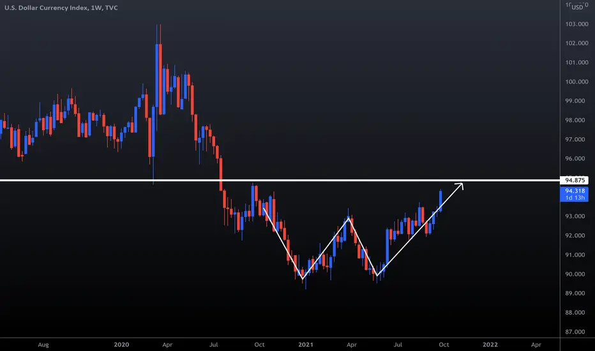Click the USD currency label on the price axis
Image resolution: width=595 pixels, height=351 pixels.
click(x=577, y=7)
